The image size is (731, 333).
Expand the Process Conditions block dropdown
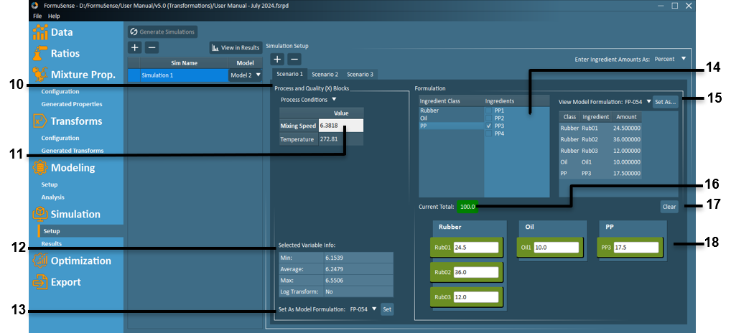308,99
